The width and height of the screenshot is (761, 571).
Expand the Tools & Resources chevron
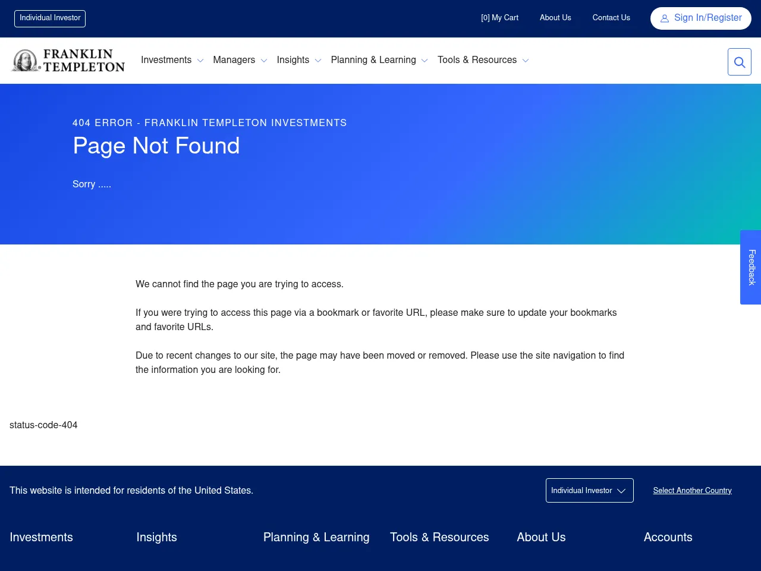point(526,60)
